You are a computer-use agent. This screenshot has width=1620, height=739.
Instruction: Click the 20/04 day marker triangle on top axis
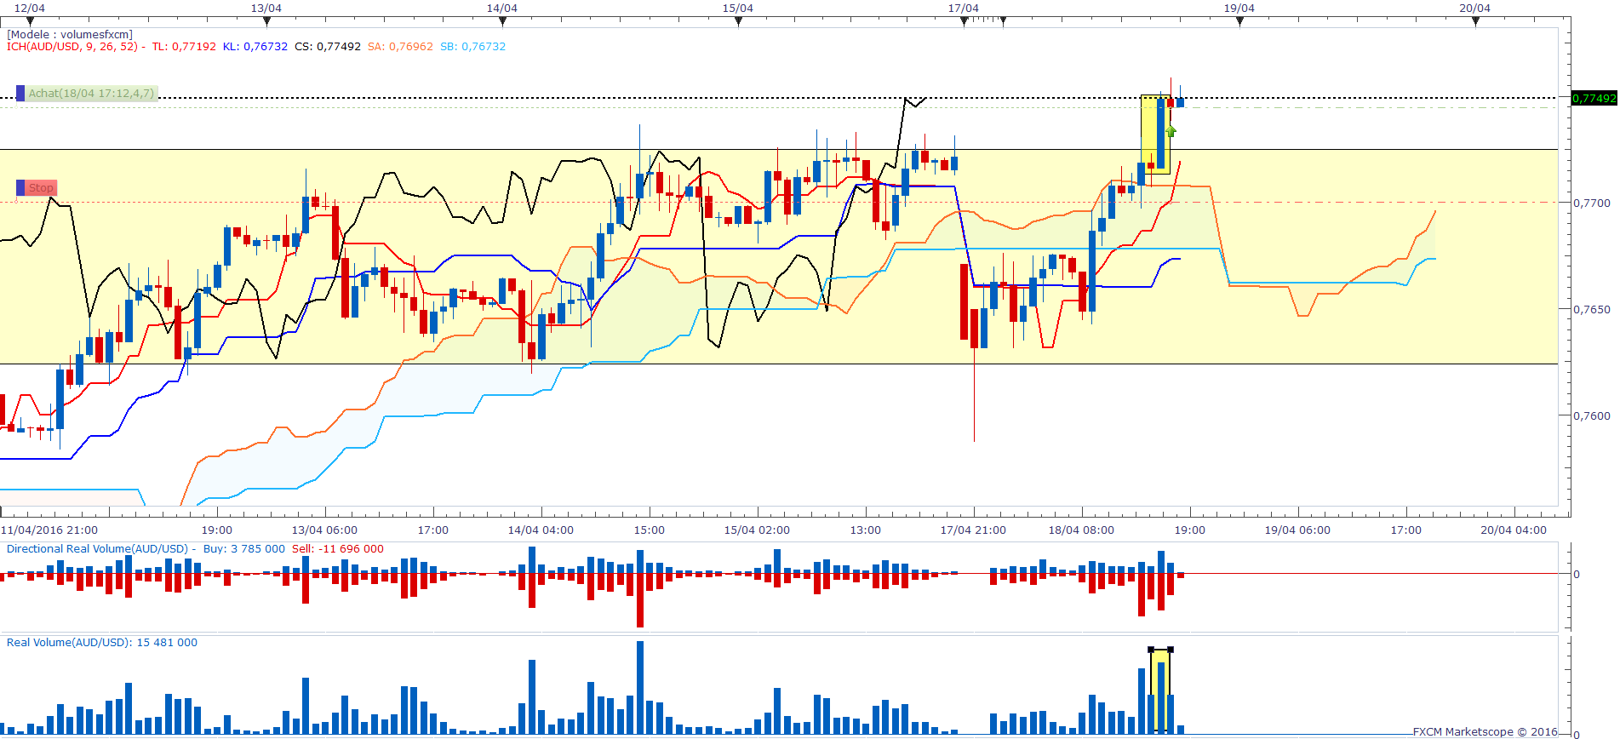(x=1475, y=22)
